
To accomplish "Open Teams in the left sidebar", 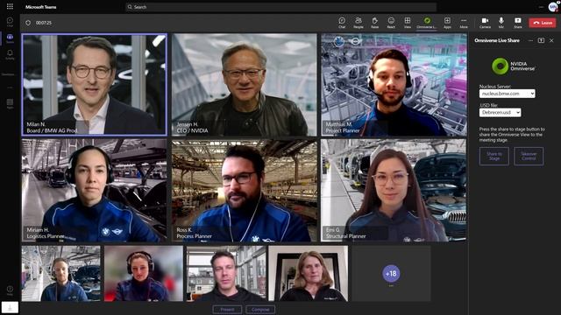I will [x=10, y=38].
